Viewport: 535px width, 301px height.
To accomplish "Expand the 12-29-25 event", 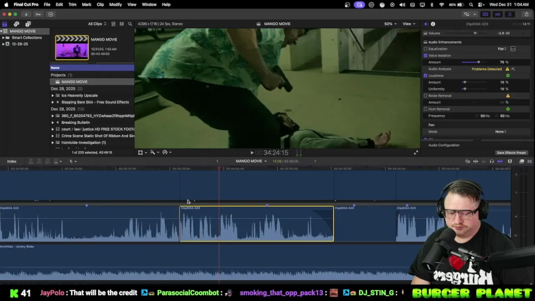I will [x=3, y=44].
